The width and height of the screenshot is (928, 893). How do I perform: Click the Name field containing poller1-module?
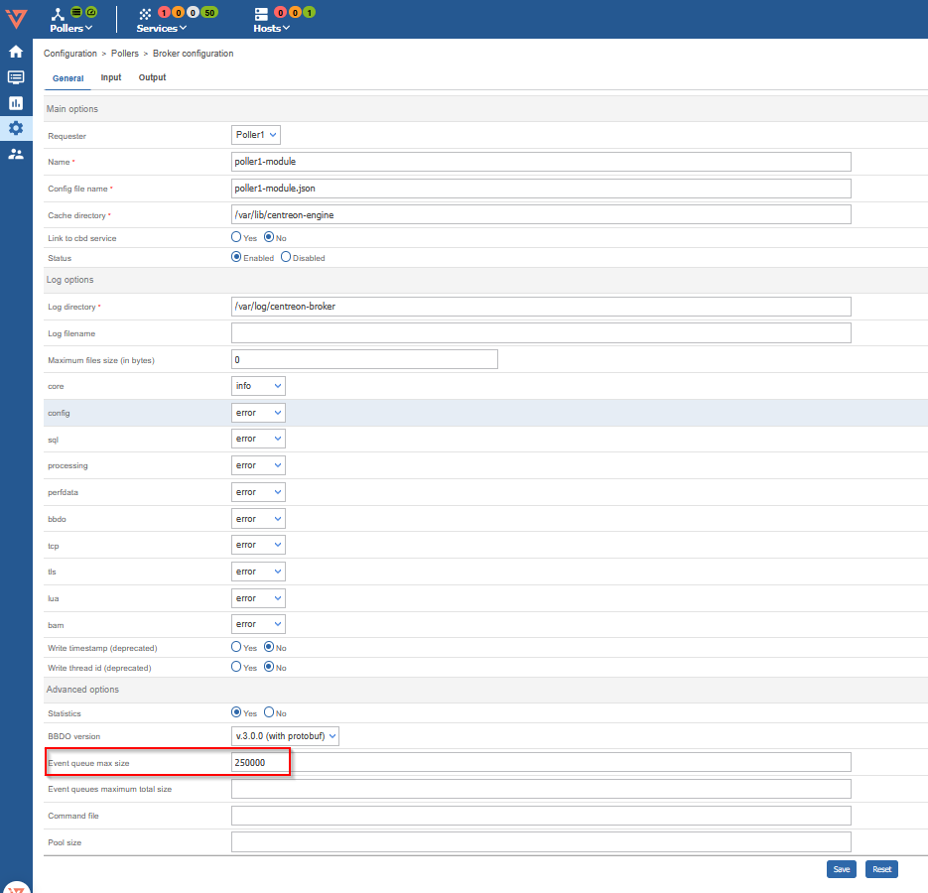click(x=541, y=162)
